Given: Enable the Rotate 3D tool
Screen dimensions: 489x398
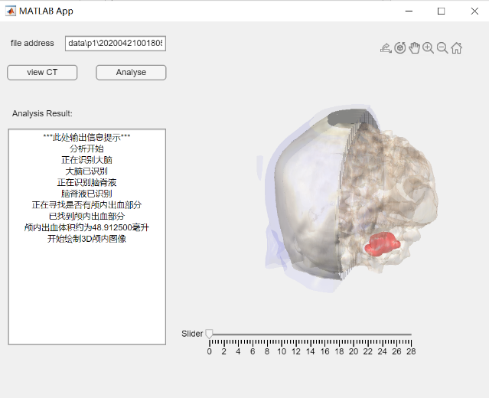Looking at the screenshot, I should (400, 48).
